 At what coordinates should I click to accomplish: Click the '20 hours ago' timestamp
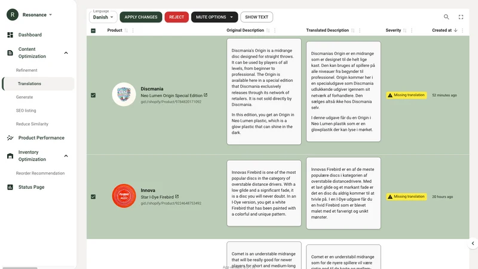coord(442,197)
